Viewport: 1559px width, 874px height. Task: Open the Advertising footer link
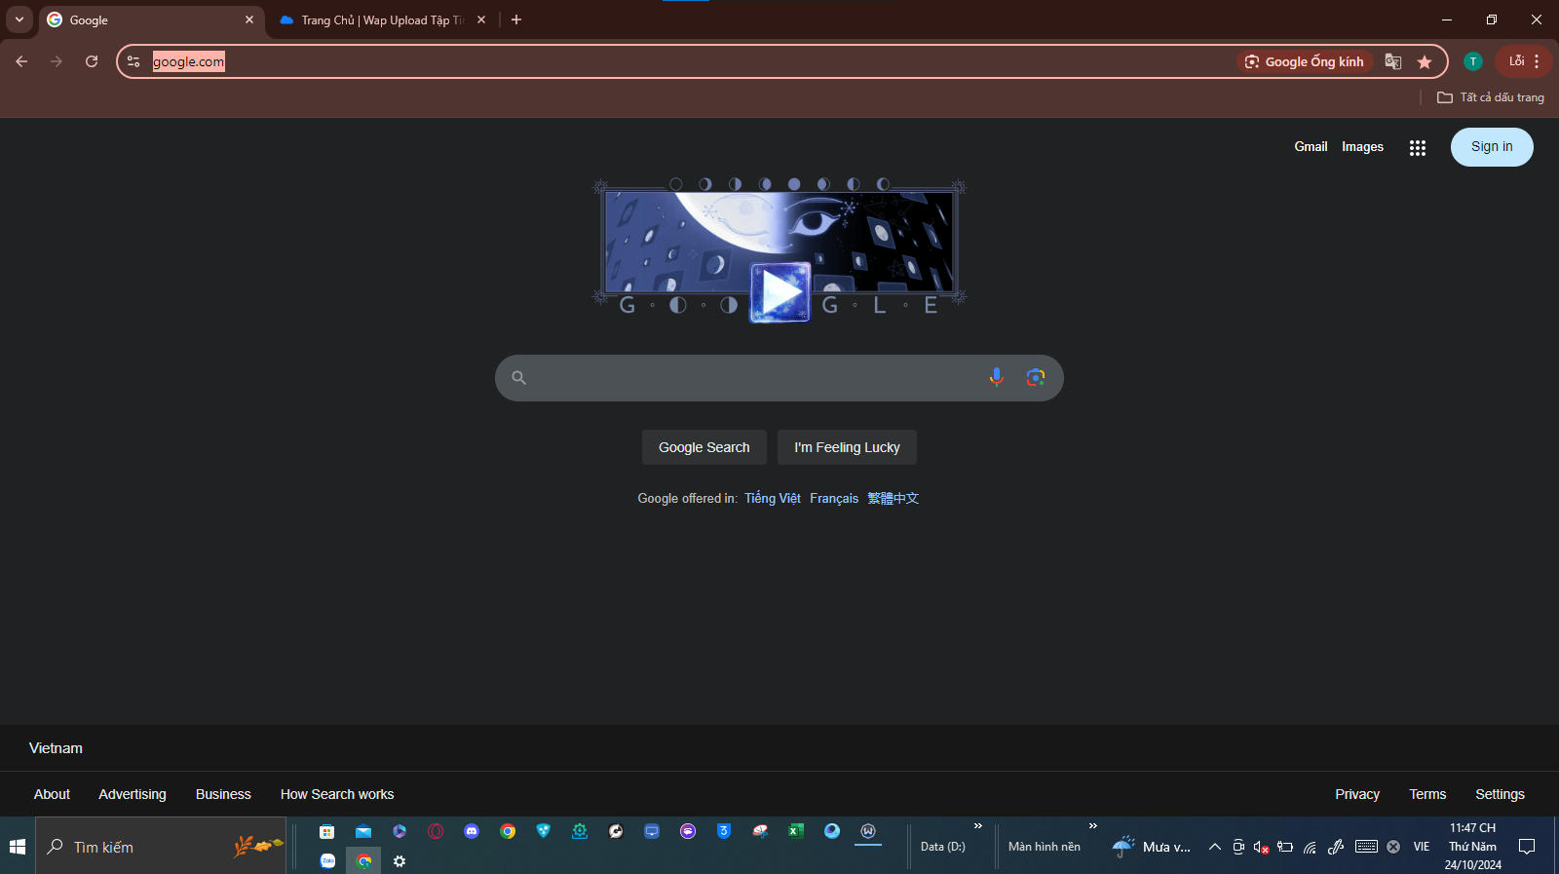click(x=133, y=794)
